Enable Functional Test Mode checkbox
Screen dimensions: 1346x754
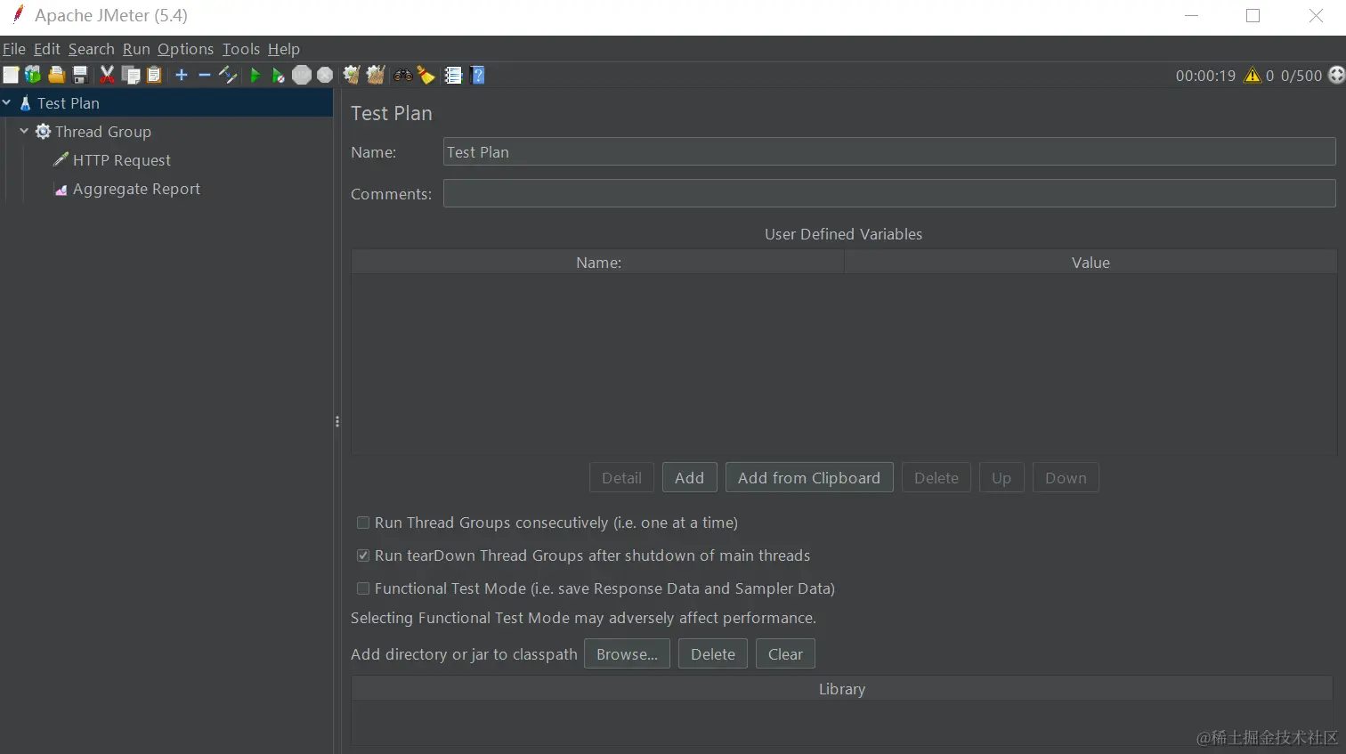click(363, 589)
